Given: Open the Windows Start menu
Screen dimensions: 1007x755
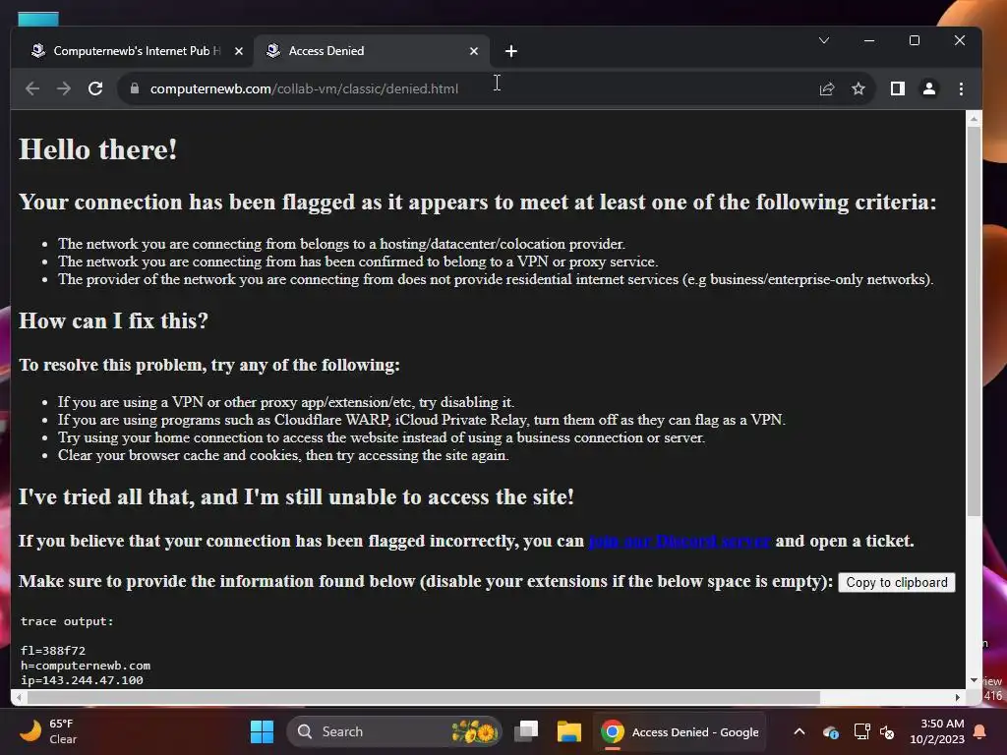Looking at the screenshot, I should [x=262, y=731].
